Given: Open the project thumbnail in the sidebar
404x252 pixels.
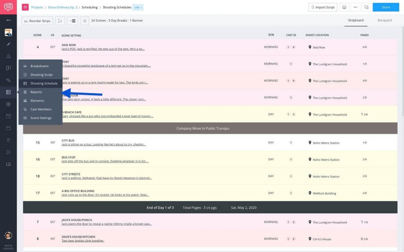Looking at the screenshot, I should (x=8, y=32).
